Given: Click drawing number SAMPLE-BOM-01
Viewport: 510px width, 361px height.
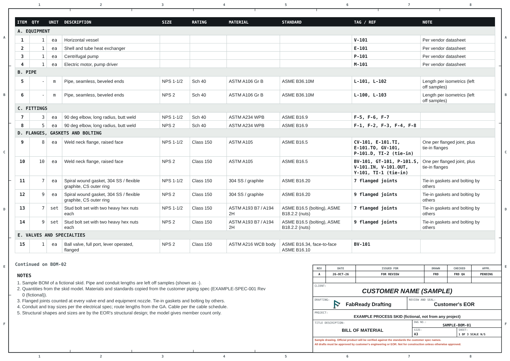Looking at the screenshot, I should (x=457, y=325).
